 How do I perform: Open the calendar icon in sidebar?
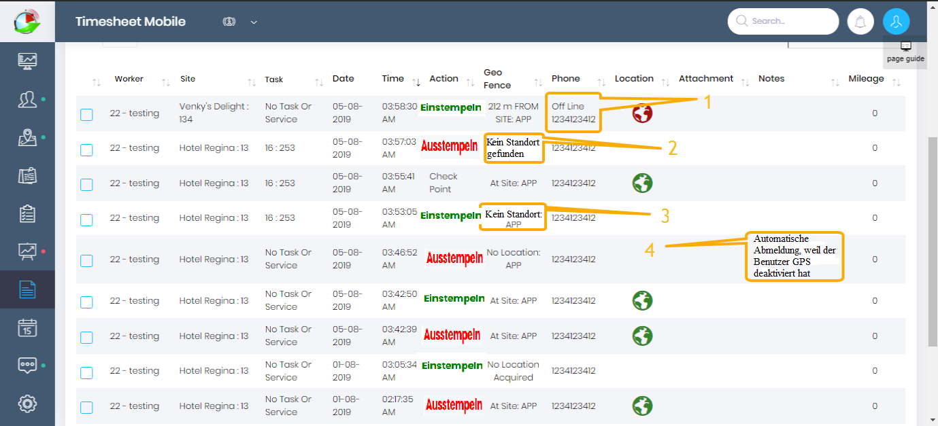pos(27,328)
